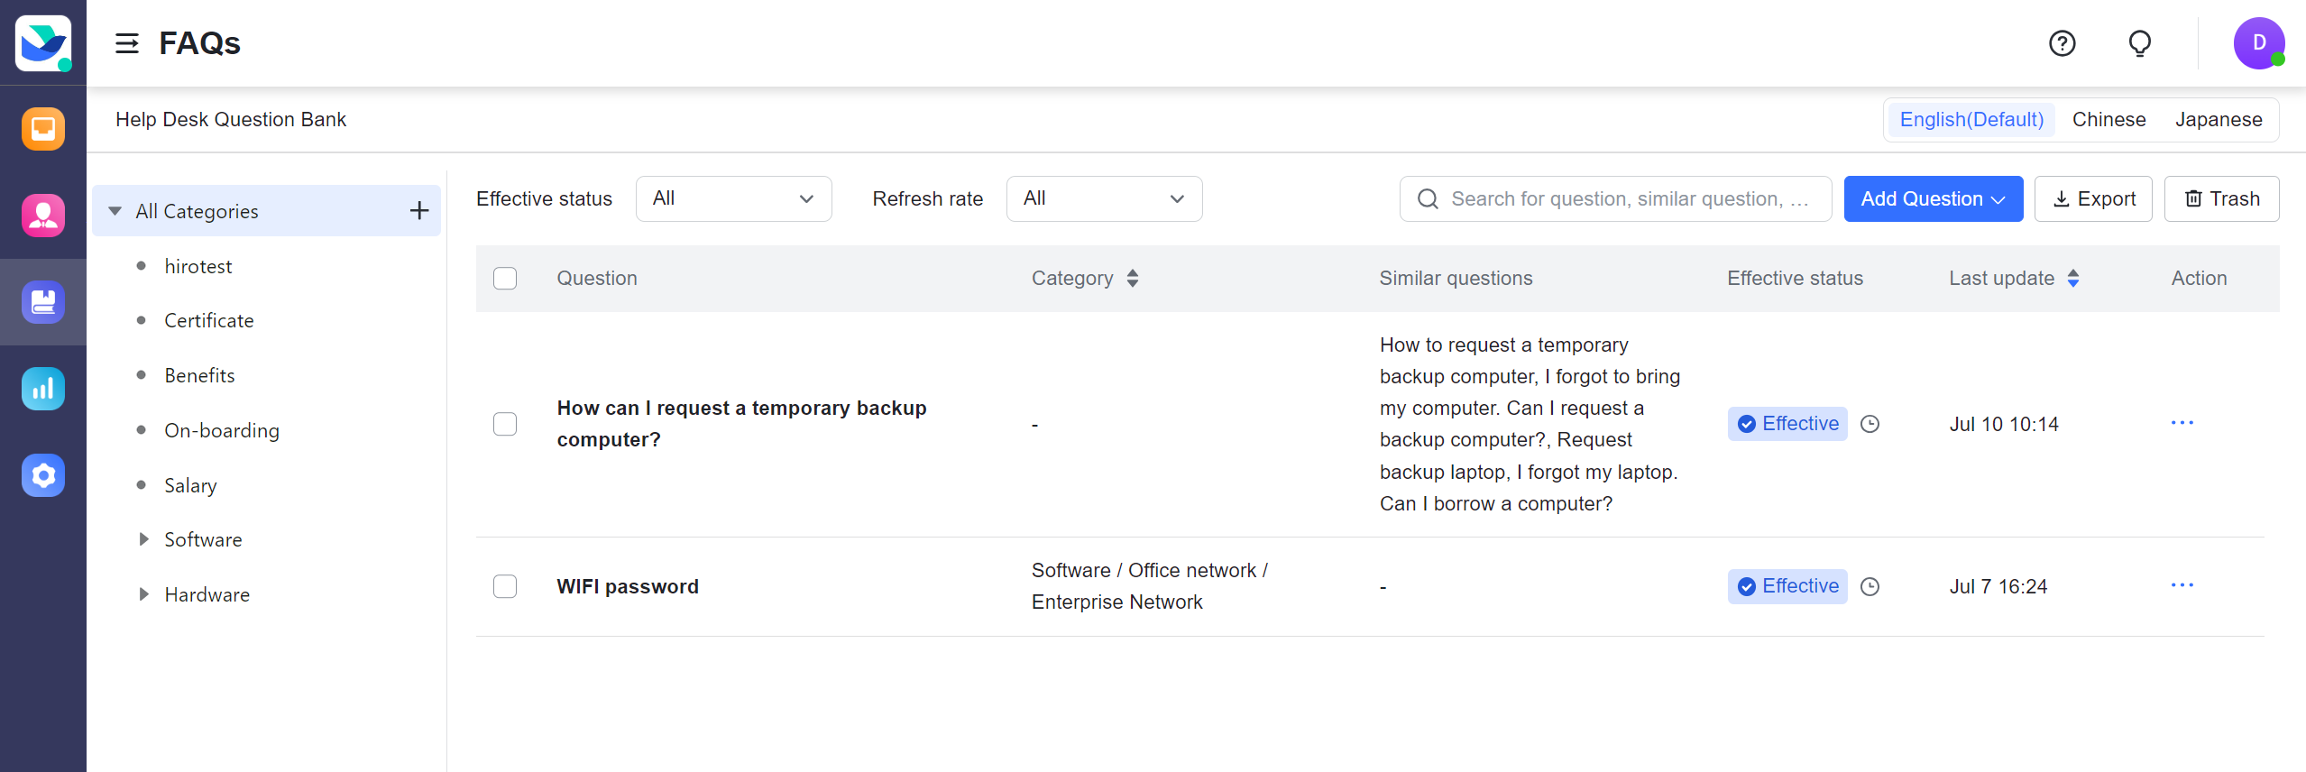Toggle the select-all checkbox in table header
2306x772 pixels.
505,279
